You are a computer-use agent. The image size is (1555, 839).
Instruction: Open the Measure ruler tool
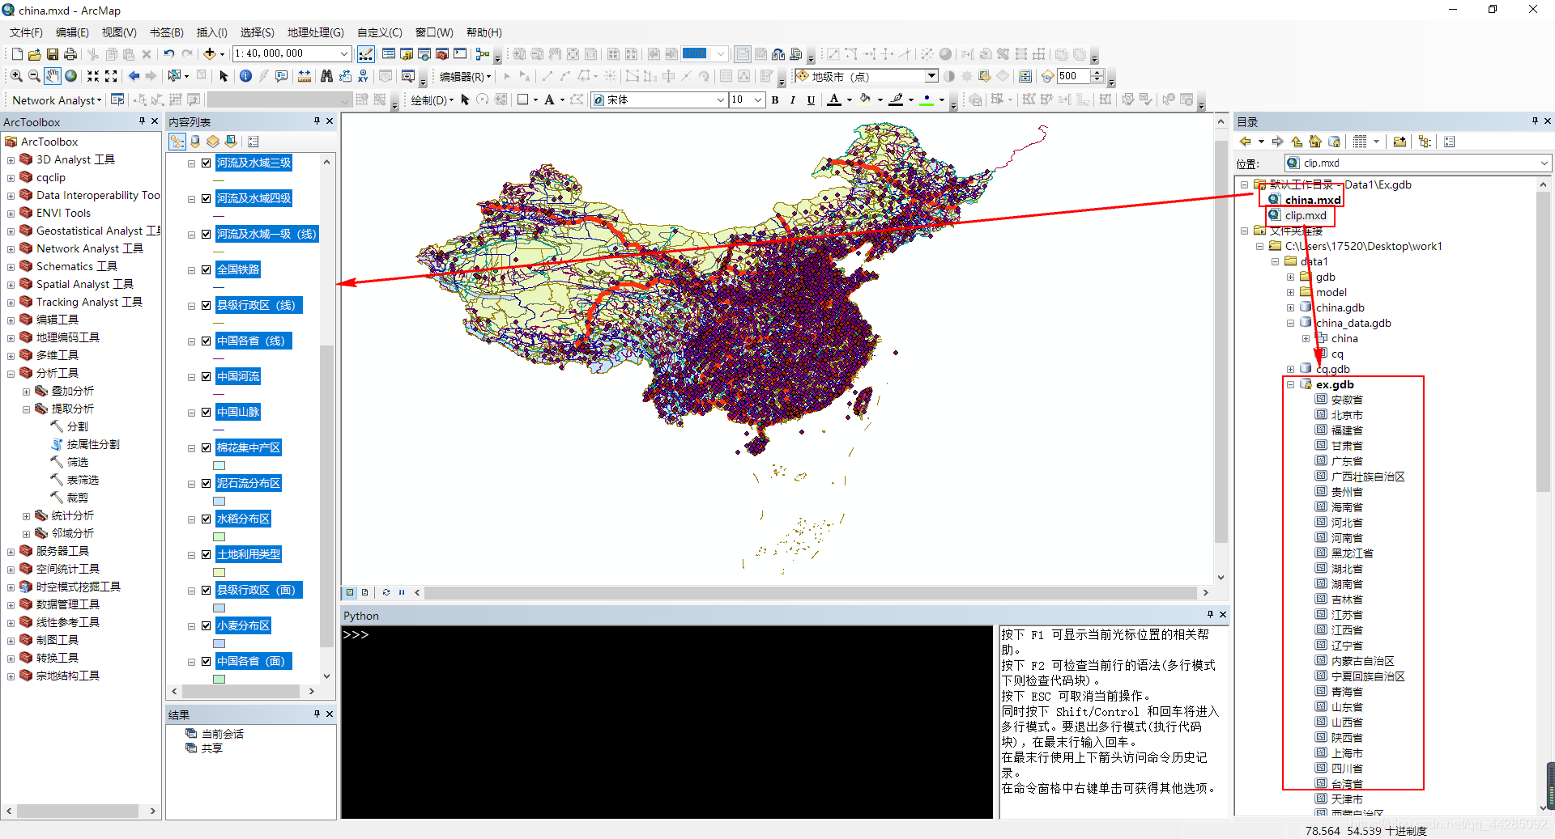[305, 76]
